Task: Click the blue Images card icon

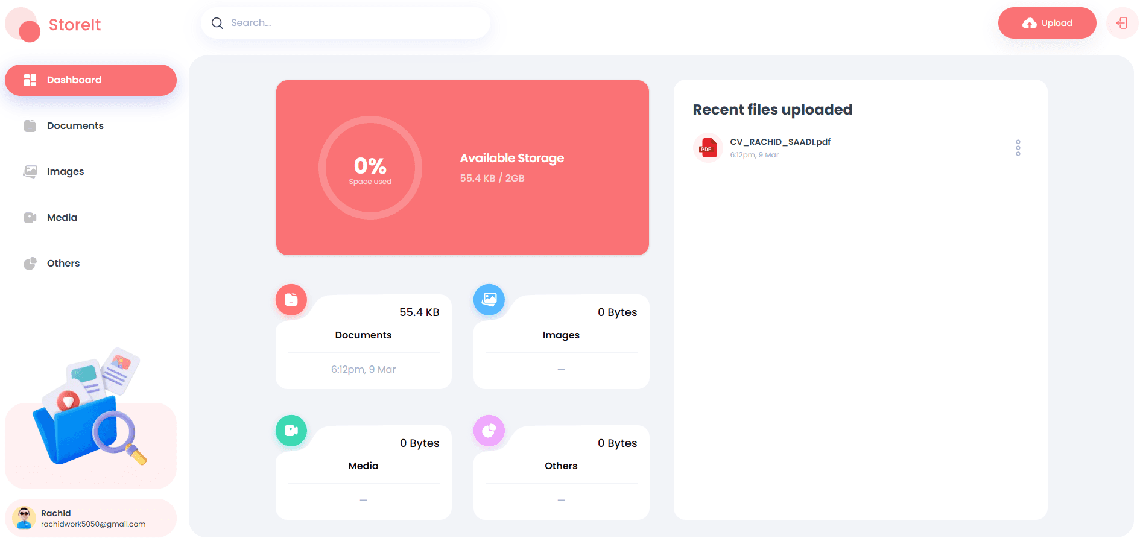Action: pos(489,300)
